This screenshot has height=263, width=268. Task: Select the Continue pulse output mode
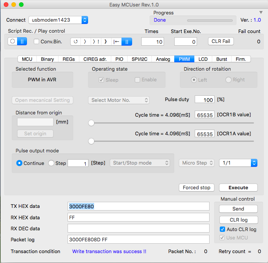(x=19, y=163)
